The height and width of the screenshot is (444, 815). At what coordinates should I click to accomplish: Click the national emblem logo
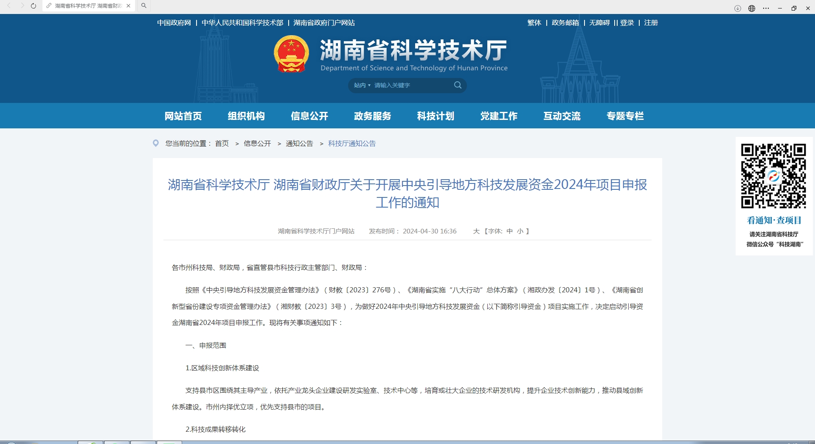point(291,54)
